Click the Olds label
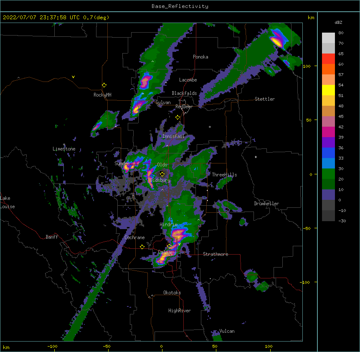The image size is (360, 352). (x=162, y=165)
